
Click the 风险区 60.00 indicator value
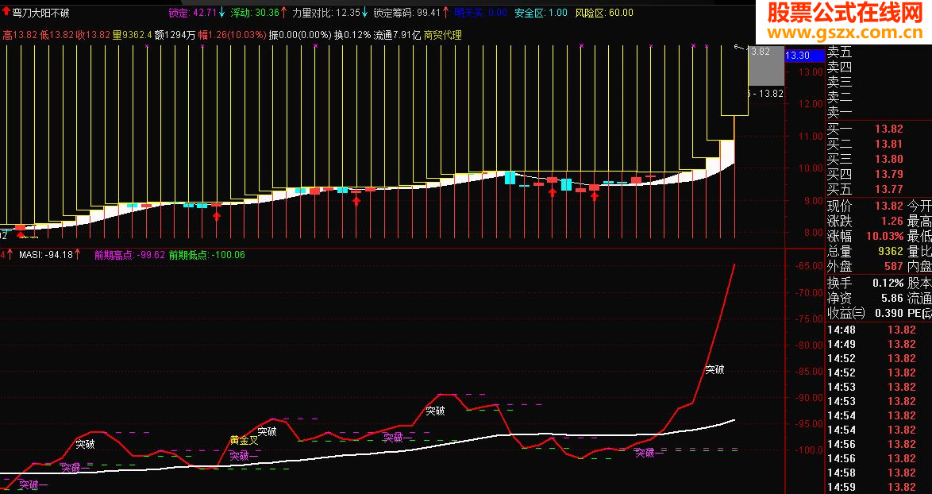tap(604, 13)
